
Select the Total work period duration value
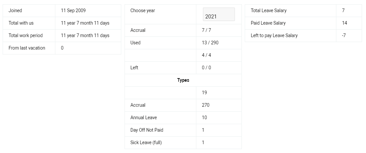click(85, 35)
